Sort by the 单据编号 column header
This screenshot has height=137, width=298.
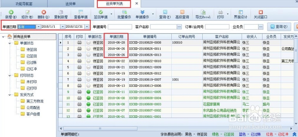pyautogui.click(x=150, y=37)
